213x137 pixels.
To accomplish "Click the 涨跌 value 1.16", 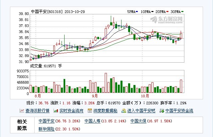I will coord(66,103).
